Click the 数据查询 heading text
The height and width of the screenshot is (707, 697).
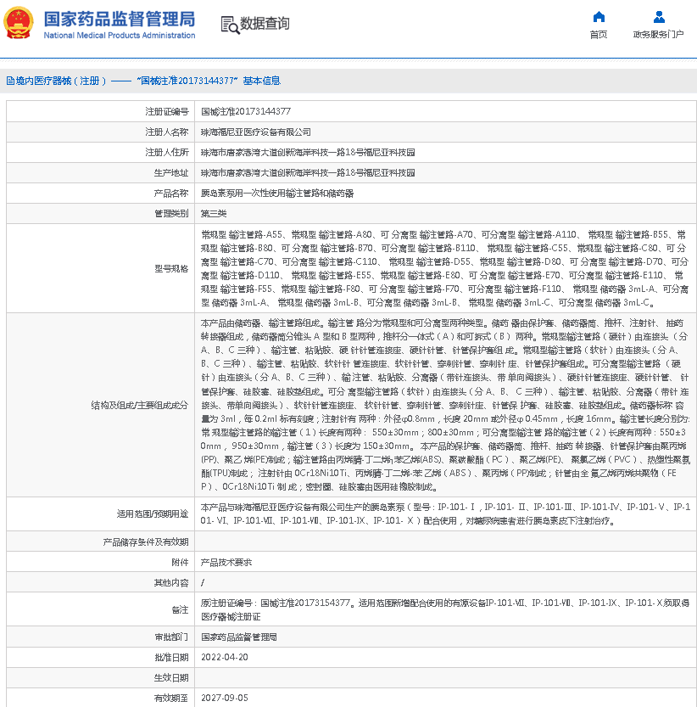265,24
